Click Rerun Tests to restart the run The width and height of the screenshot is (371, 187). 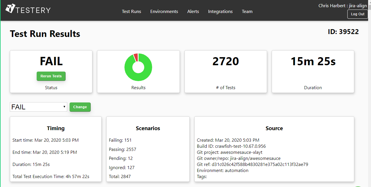[51, 76]
